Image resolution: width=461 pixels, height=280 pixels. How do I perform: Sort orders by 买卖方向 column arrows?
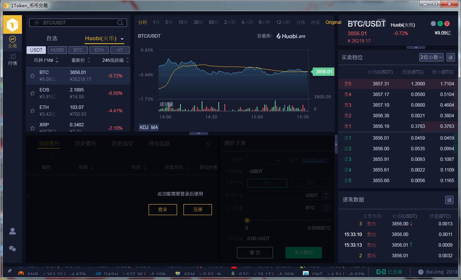(187, 167)
